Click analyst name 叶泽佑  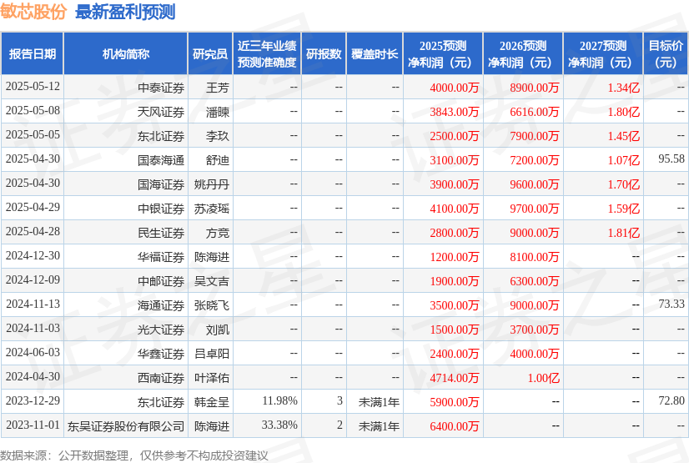[x=212, y=378]
